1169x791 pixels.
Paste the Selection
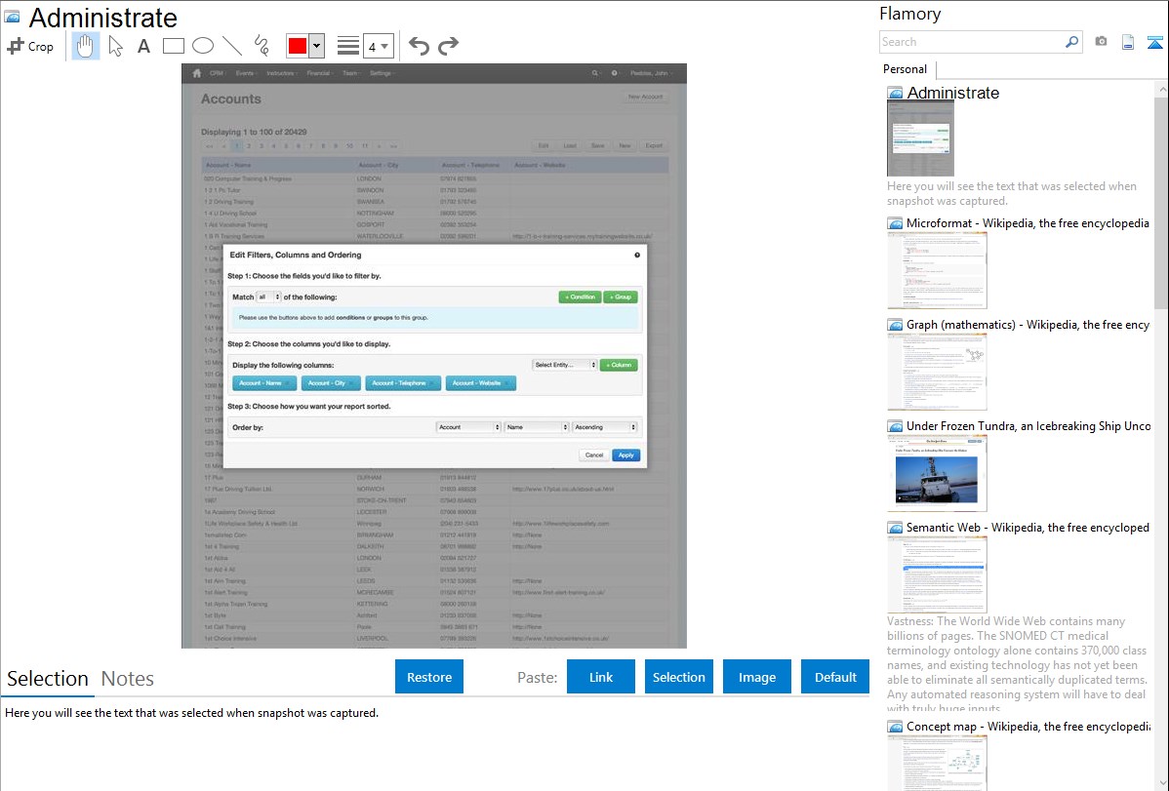[x=678, y=677]
